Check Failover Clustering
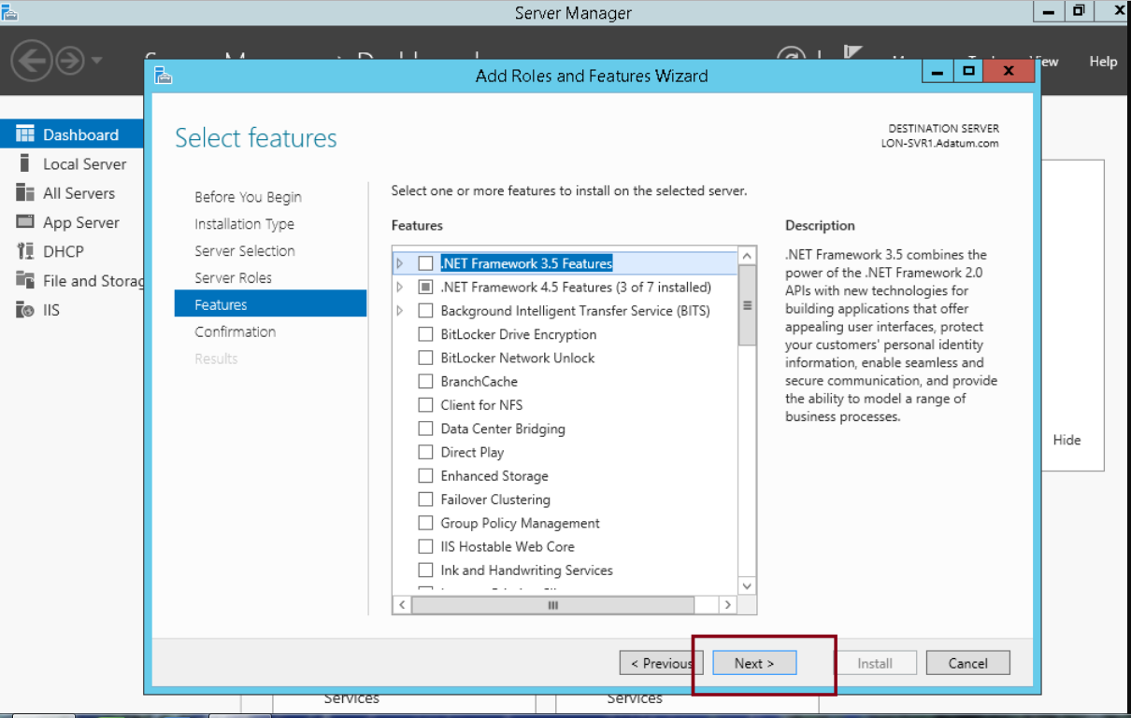This screenshot has width=1131, height=718. point(425,500)
